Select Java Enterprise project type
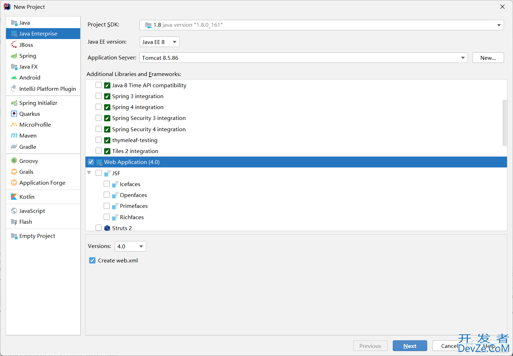 pos(43,34)
